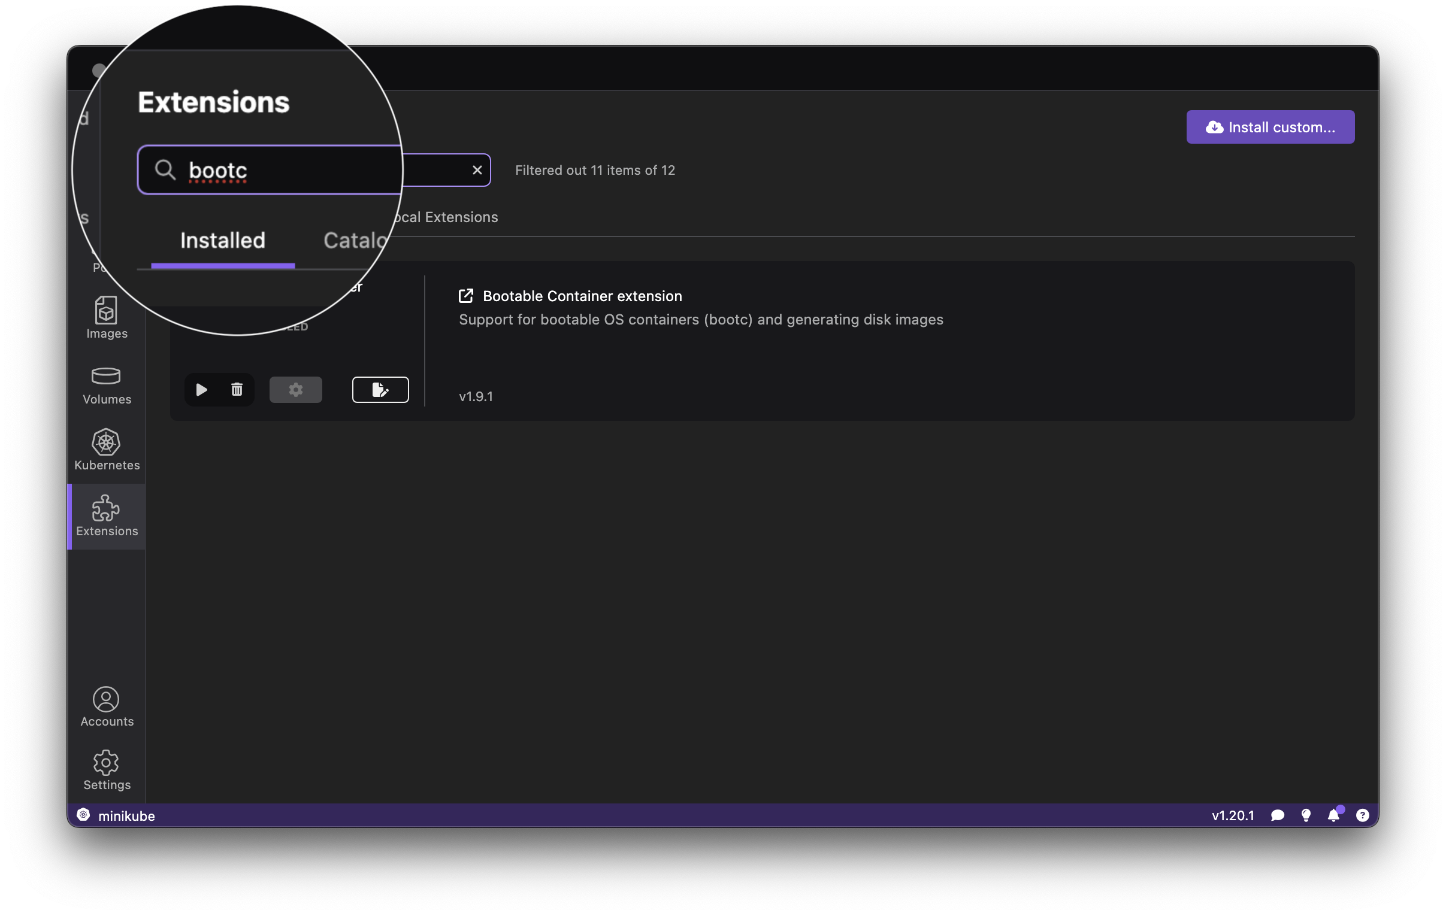Screen dimensions: 1446x916
Task: Open the extension's gear settings icon
Action: click(295, 389)
